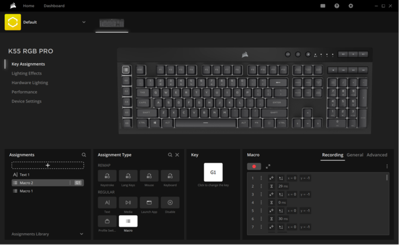This screenshot has height=245, width=399.
Task: Choose the Disable assignment type
Action: coord(170,203)
